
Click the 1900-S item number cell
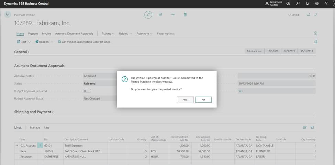tap(53, 151)
